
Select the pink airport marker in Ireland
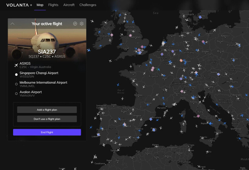click(x=112, y=35)
